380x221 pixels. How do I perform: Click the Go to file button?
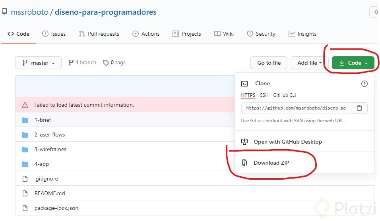tap(269, 63)
